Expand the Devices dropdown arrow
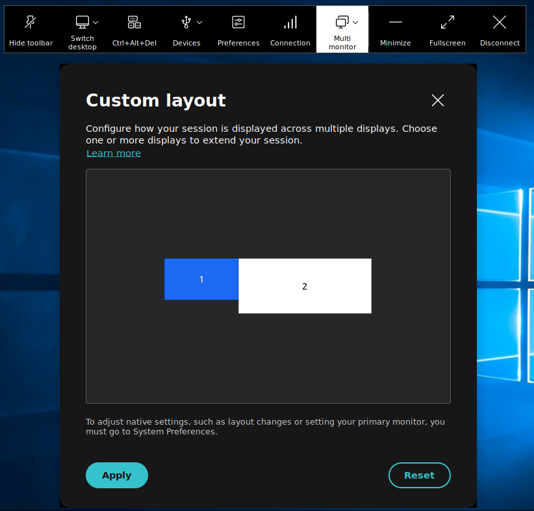 click(x=199, y=22)
